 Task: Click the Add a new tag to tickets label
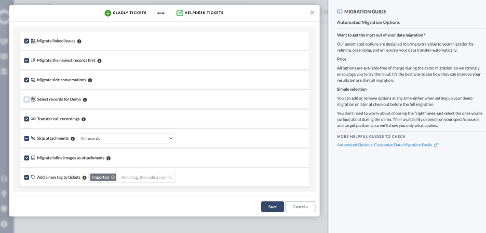pyautogui.click(x=59, y=177)
